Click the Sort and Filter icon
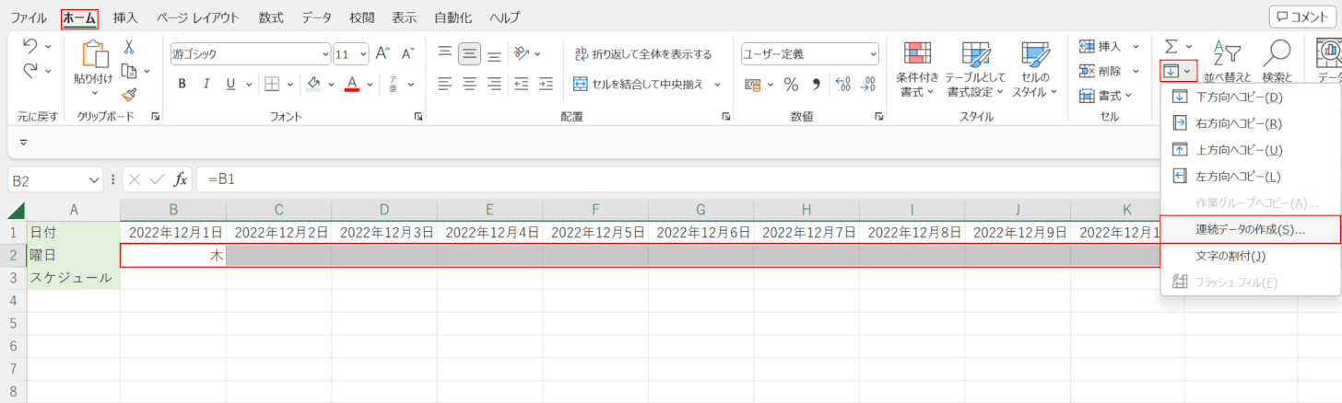 1227,52
